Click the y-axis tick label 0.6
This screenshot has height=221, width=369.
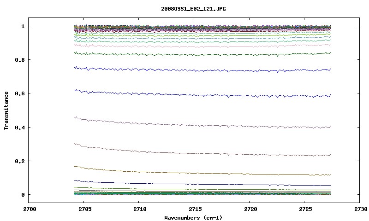click(x=20, y=93)
